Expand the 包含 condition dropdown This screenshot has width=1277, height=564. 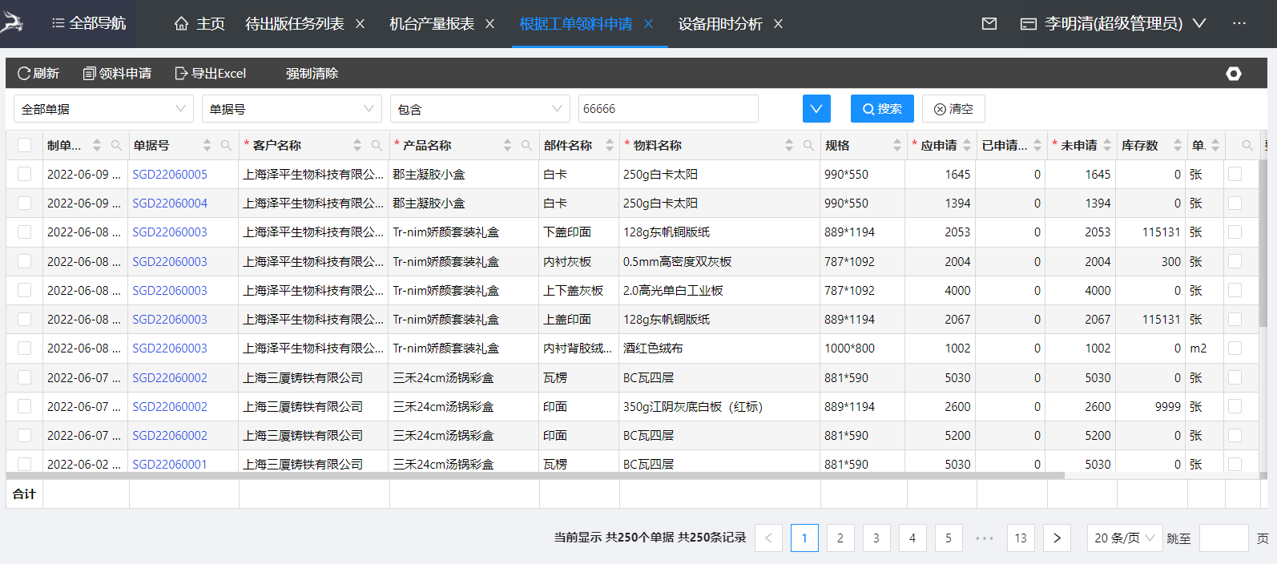[x=480, y=109]
